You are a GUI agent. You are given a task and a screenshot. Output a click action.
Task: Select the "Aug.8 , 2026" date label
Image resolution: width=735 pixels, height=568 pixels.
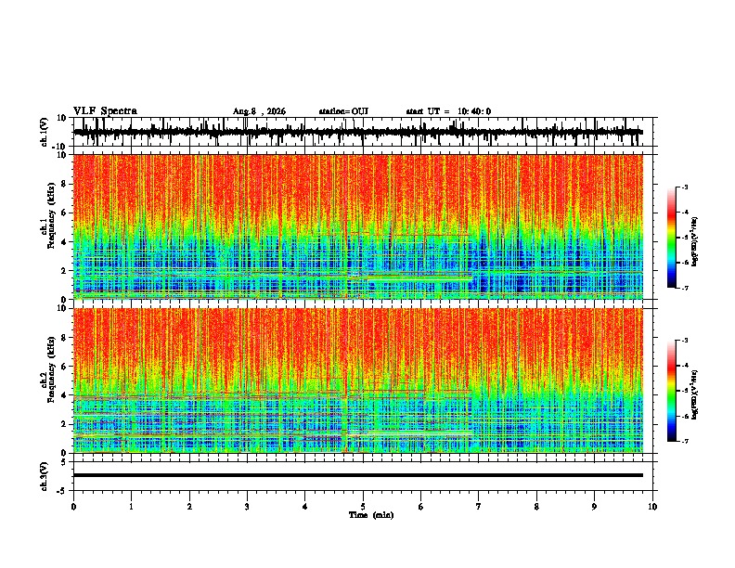pos(259,111)
